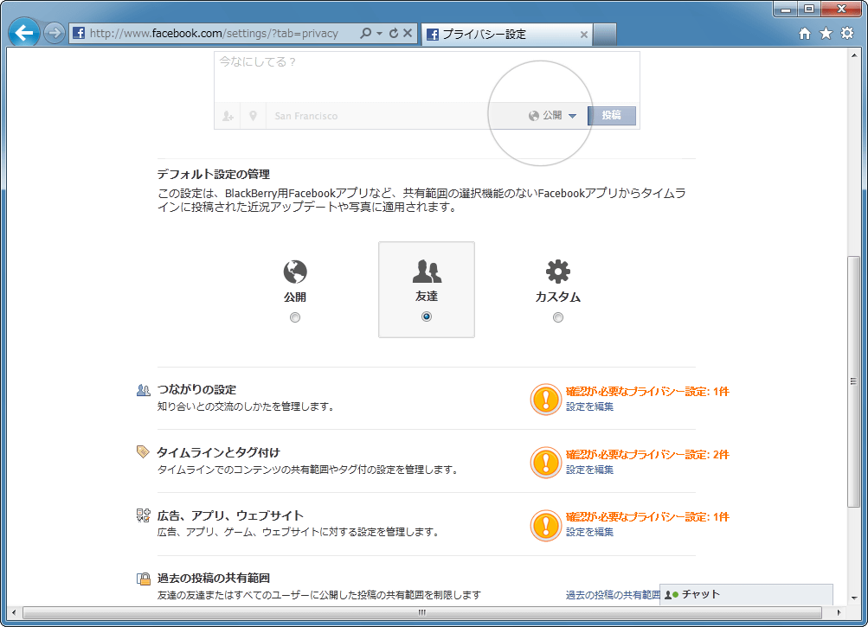Open Favorites with the star icon
This screenshot has width=868, height=627.
[826, 34]
